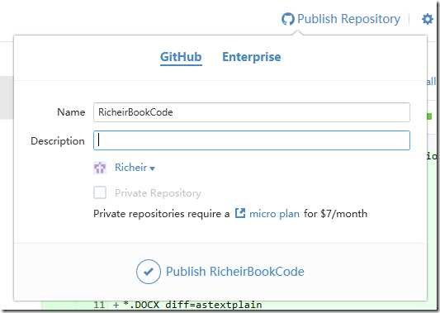Toggle the Private Repository checkbox

click(x=100, y=192)
